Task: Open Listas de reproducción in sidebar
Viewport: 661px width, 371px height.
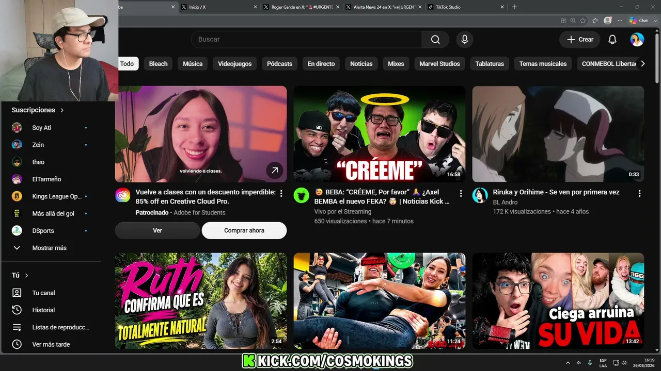Action: coord(51,327)
